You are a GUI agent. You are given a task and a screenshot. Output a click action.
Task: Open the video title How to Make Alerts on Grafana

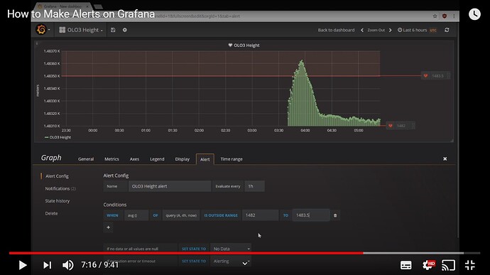(81, 14)
